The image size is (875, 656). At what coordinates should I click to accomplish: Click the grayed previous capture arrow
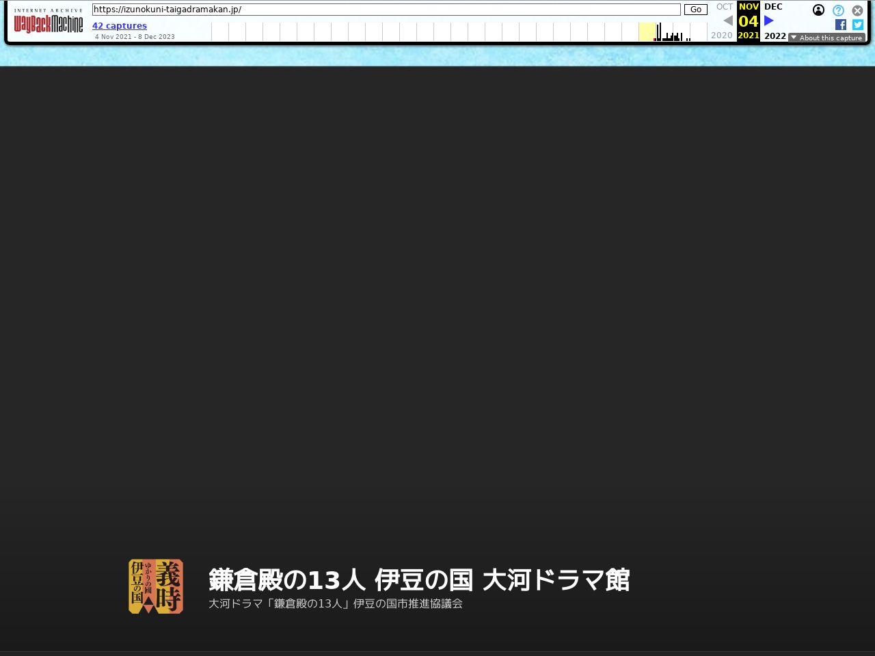(x=727, y=20)
